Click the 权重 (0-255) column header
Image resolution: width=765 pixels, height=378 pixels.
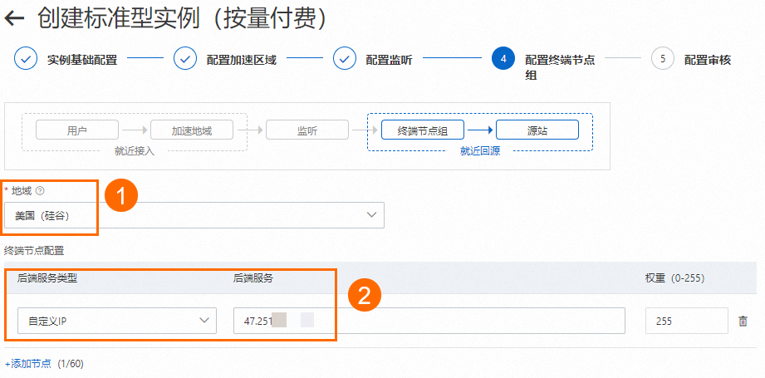click(674, 278)
